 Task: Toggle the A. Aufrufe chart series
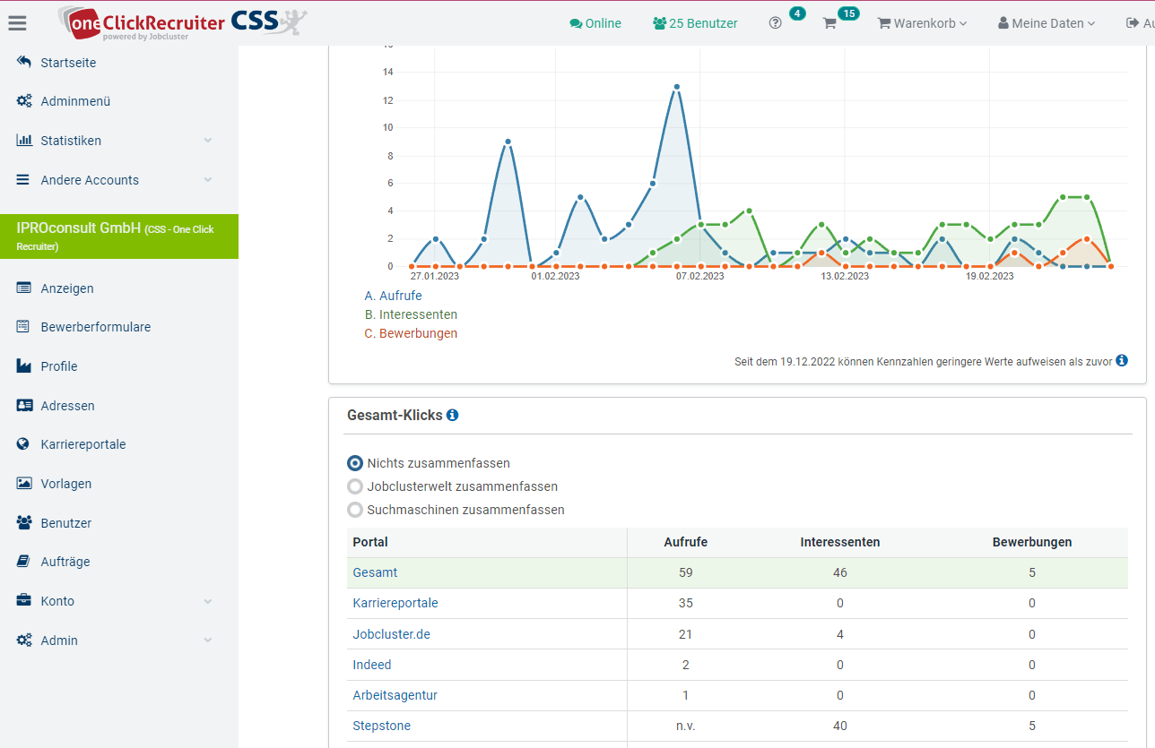click(393, 296)
